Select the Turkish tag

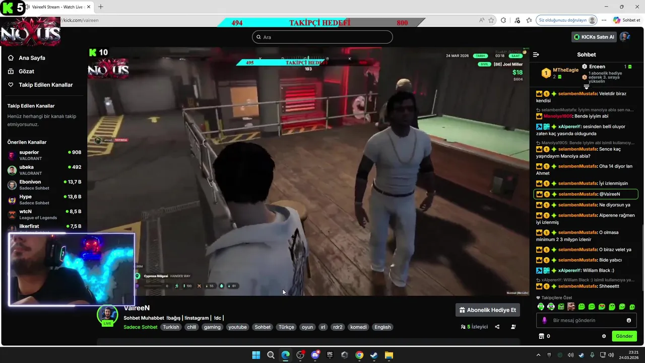[x=171, y=327]
